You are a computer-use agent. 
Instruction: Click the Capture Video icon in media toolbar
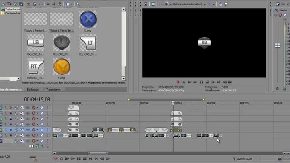point(10,4)
